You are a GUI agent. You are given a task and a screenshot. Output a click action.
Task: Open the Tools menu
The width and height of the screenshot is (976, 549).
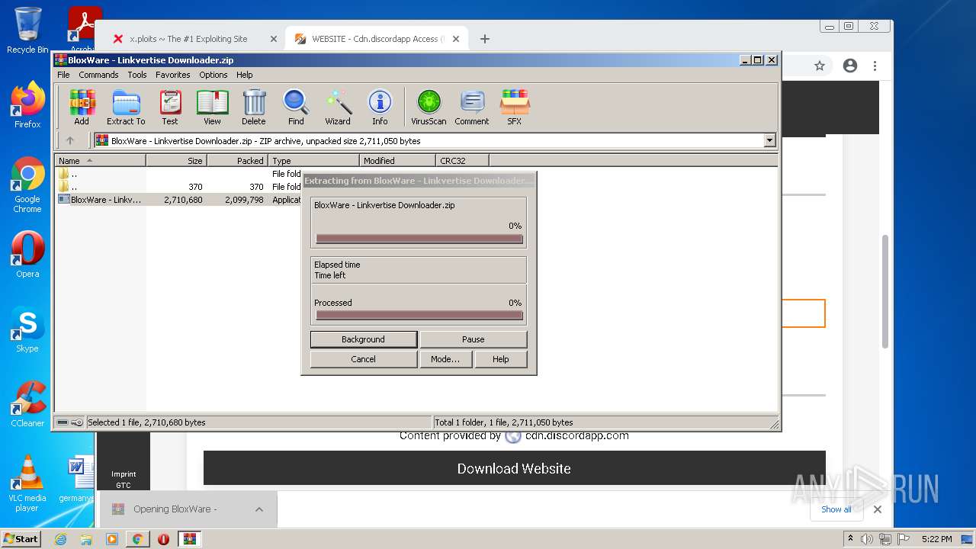pyautogui.click(x=137, y=75)
